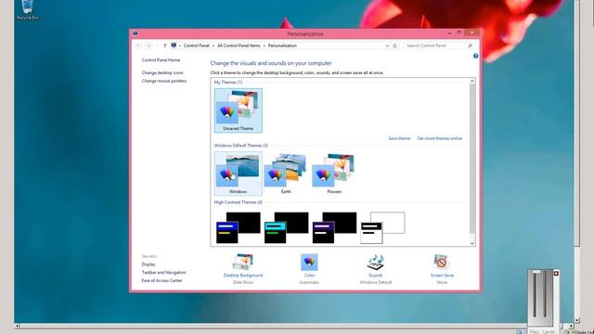Click High Contrast Themes (4) heading
This screenshot has height=334, width=594.
(239, 202)
